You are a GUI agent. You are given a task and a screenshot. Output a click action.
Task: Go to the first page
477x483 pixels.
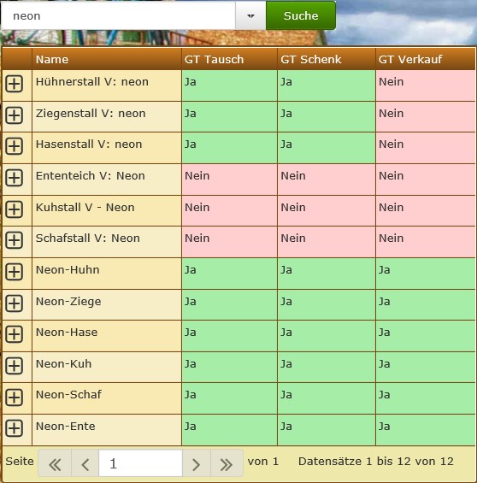coord(55,463)
